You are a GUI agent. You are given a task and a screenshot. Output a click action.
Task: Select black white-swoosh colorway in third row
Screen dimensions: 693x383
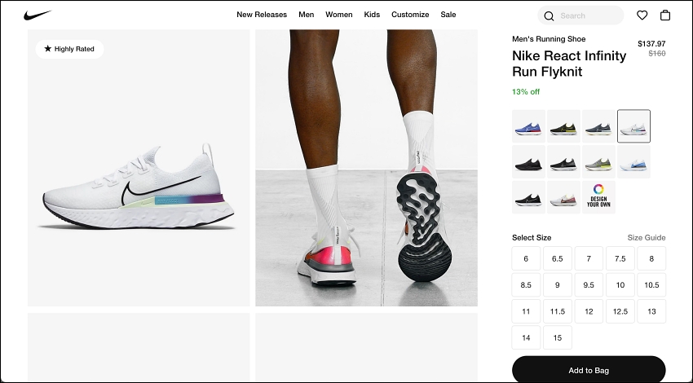528,197
